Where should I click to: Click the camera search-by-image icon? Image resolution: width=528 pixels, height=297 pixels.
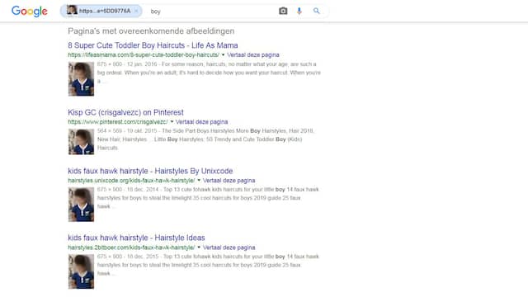pyautogui.click(x=283, y=11)
